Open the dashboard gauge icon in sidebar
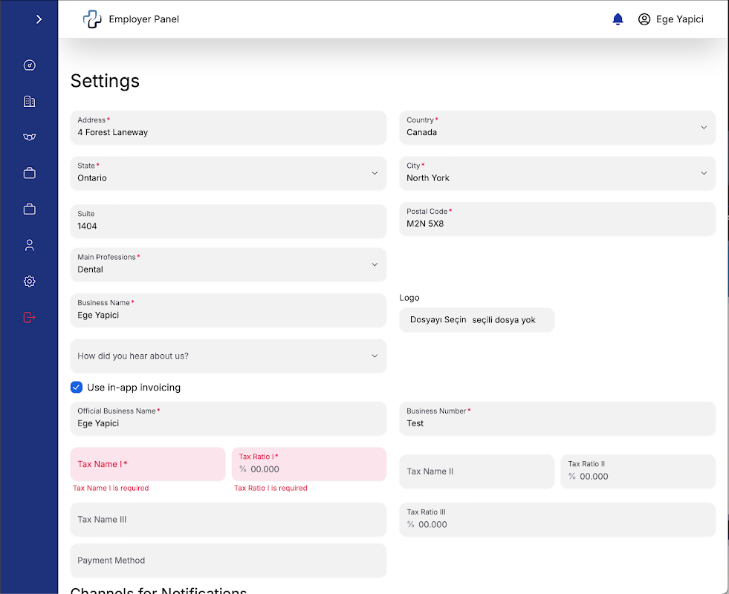Screen dimensions: 729x594 click(x=30, y=65)
